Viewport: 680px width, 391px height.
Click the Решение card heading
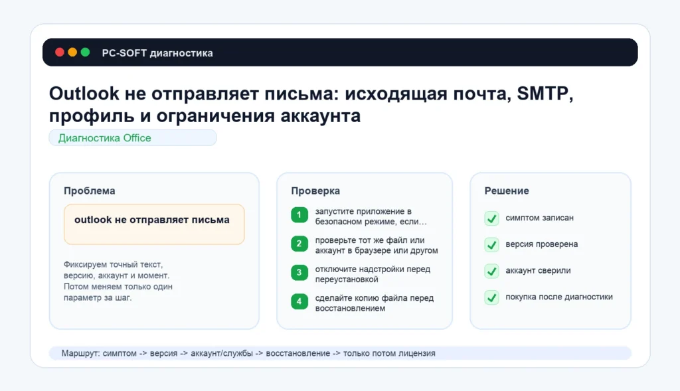coord(507,191)
